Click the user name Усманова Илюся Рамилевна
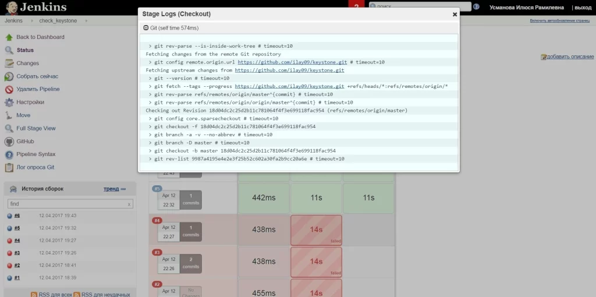 coord(526,7)
